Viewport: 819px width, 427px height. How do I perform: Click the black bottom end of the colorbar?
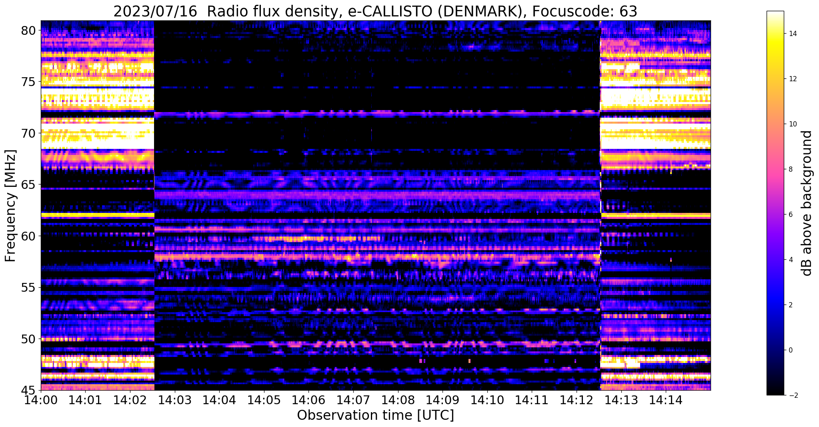pyautogui.click(x=775, y=392)
